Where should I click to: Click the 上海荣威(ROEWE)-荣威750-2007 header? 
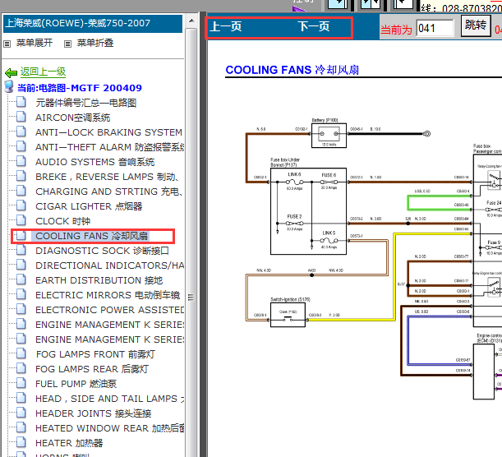point(93,23)
